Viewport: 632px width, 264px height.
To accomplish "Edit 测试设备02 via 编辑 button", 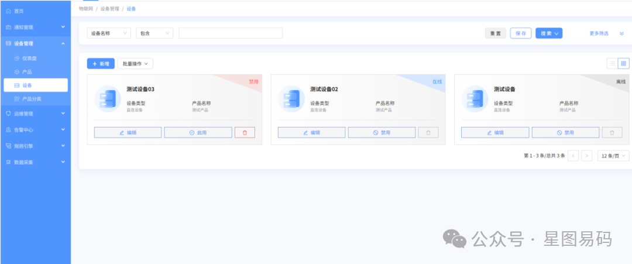I will click(311, 133).
